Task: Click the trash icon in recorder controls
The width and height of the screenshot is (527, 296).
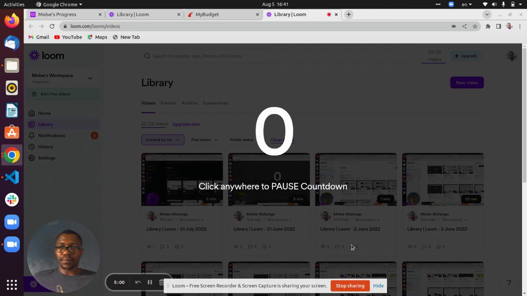Action: tap(161, 282)
